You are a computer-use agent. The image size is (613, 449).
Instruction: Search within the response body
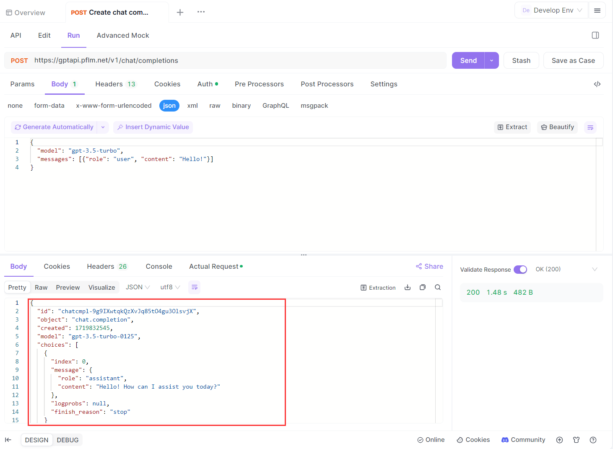click(x=437, y=287)
